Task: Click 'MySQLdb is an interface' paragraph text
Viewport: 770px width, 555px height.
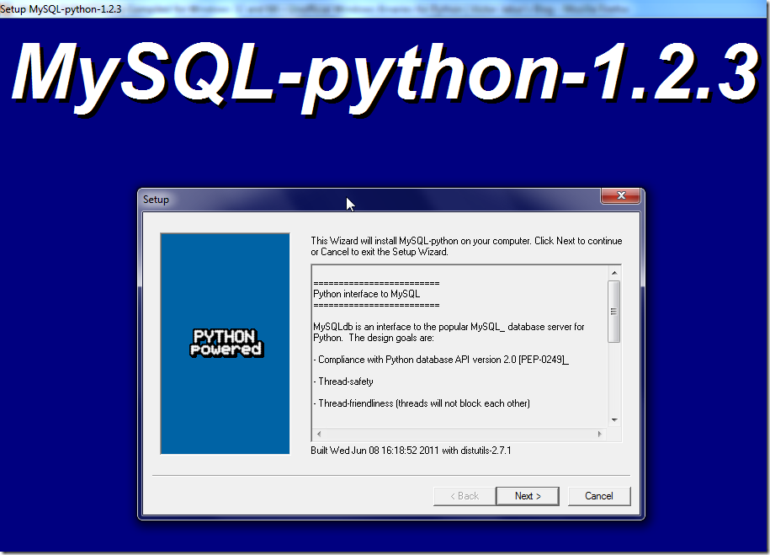Action: 449,333
